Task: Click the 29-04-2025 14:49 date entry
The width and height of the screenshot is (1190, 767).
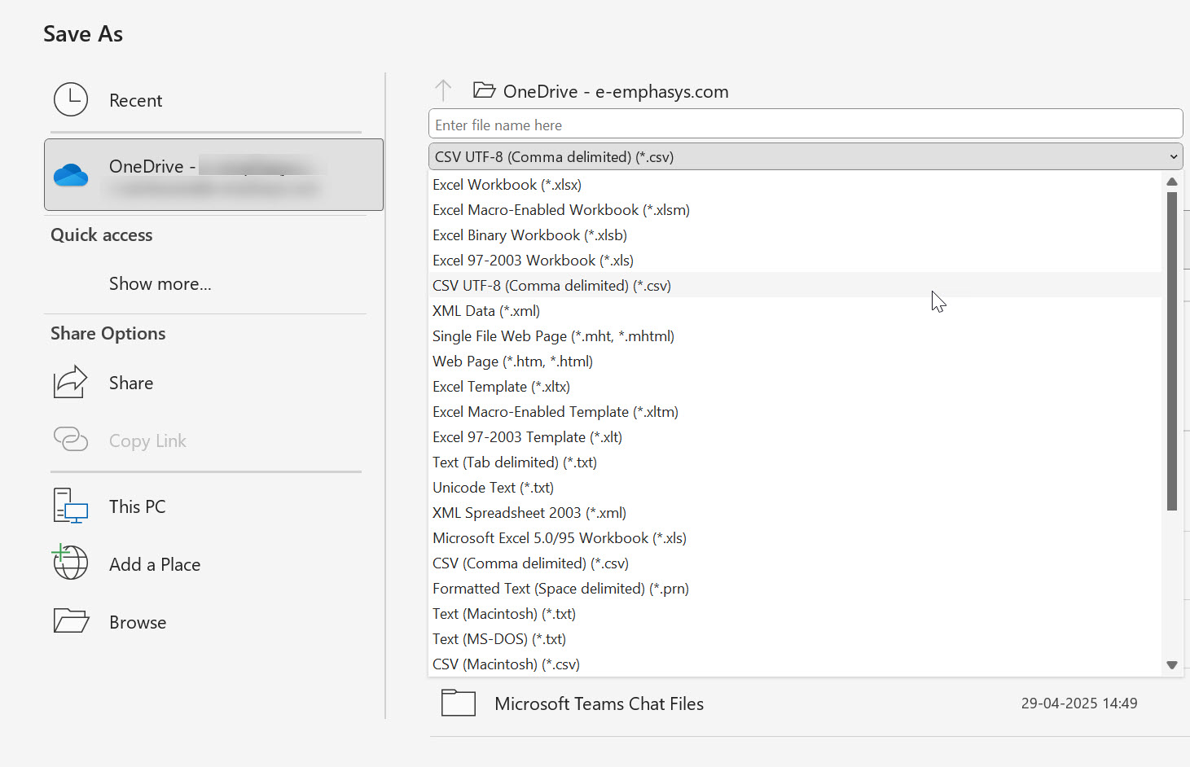Action: point(1079,703)
